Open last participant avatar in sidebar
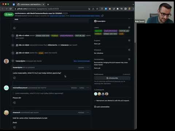This screenshot has width=175, height=131. point(106,94)
